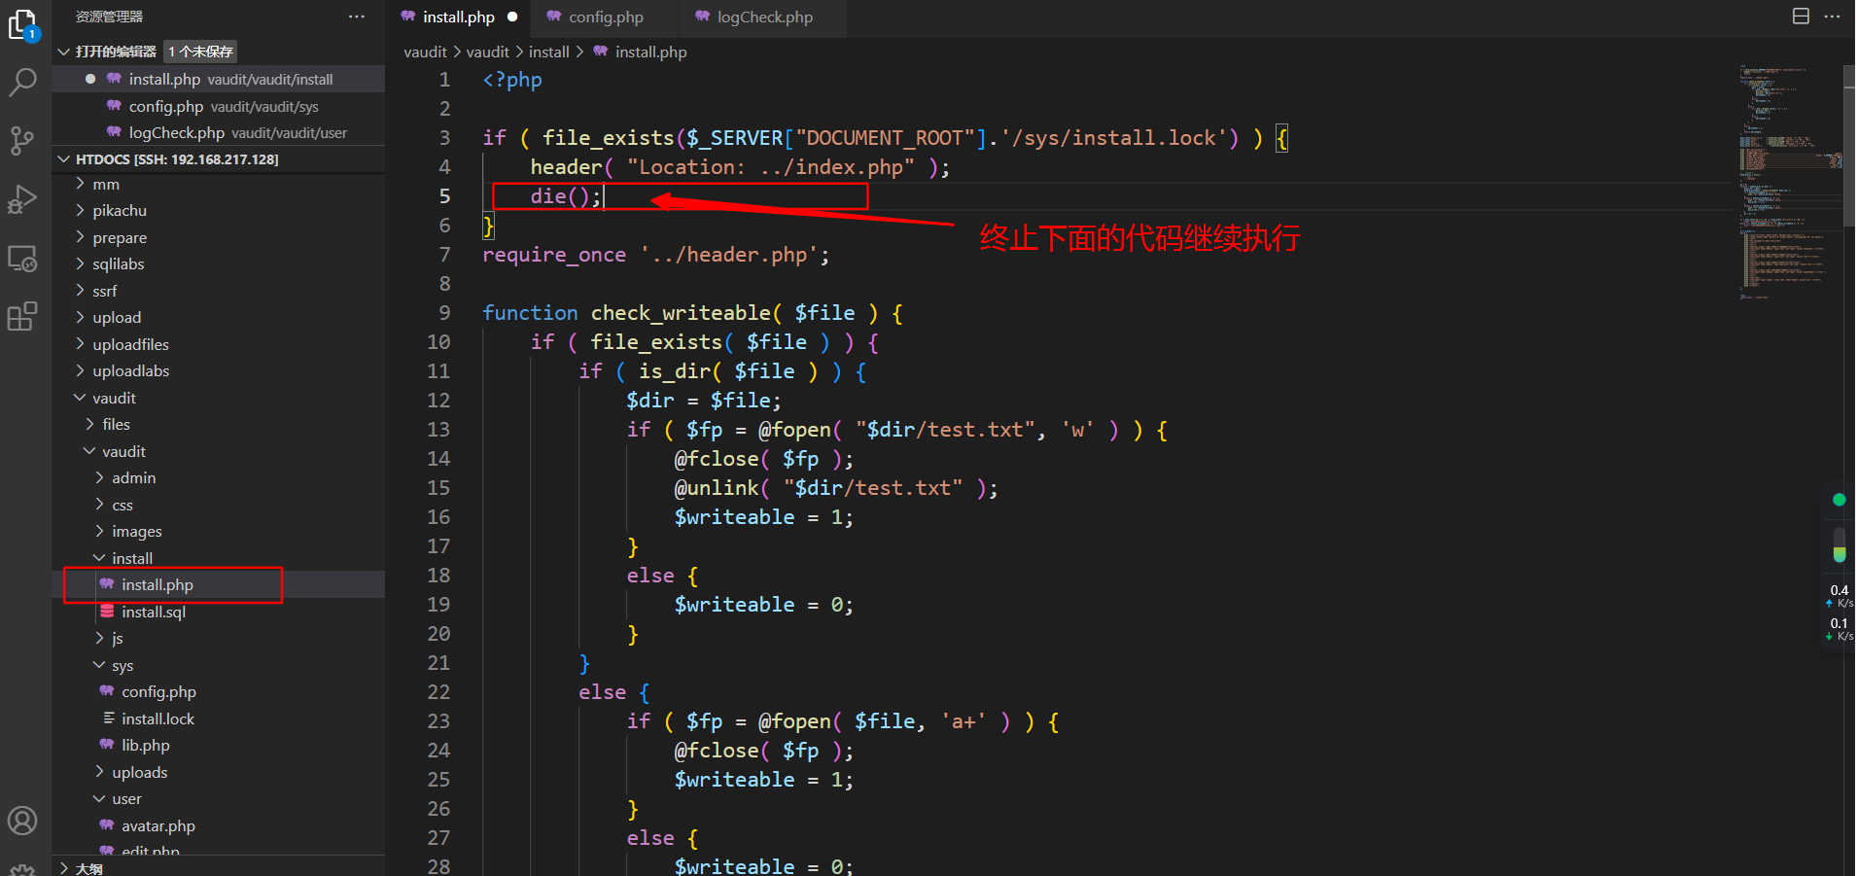The height and width of the screenshot is (876, 1856).
Task: Click the install.php breadcrumb segment
Action: tap(650, 52)
